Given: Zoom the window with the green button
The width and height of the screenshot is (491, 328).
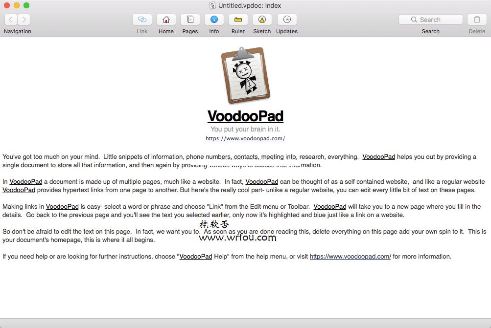Looking at the screenshot, I should coord(26,5).
